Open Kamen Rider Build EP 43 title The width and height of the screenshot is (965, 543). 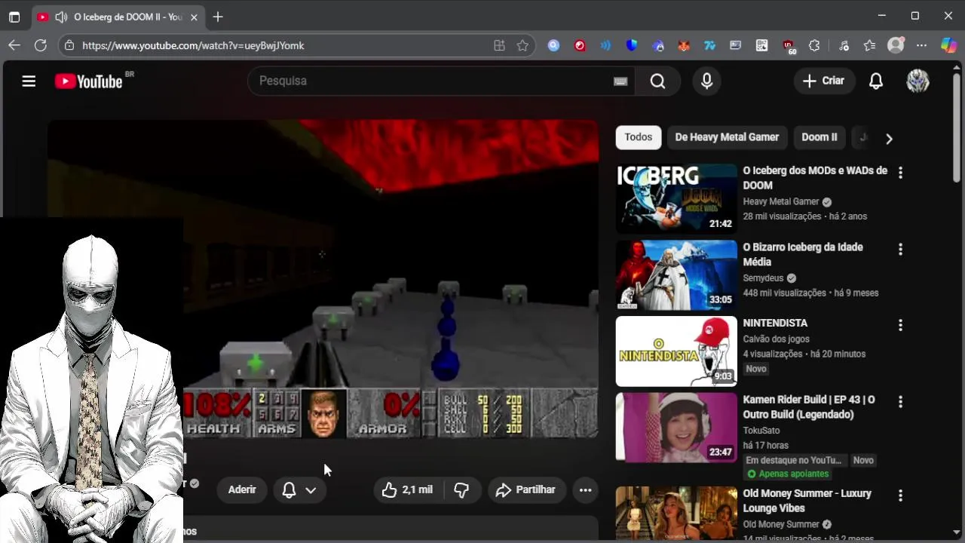click(809, 407)
